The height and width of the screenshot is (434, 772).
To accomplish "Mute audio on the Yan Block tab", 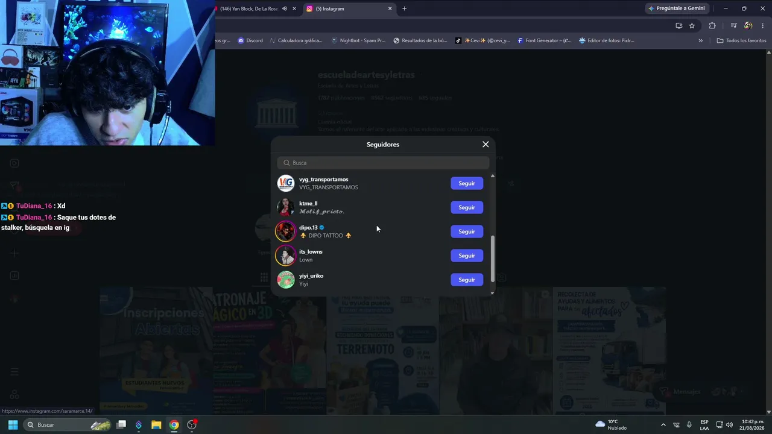I will tap(285, 8).
